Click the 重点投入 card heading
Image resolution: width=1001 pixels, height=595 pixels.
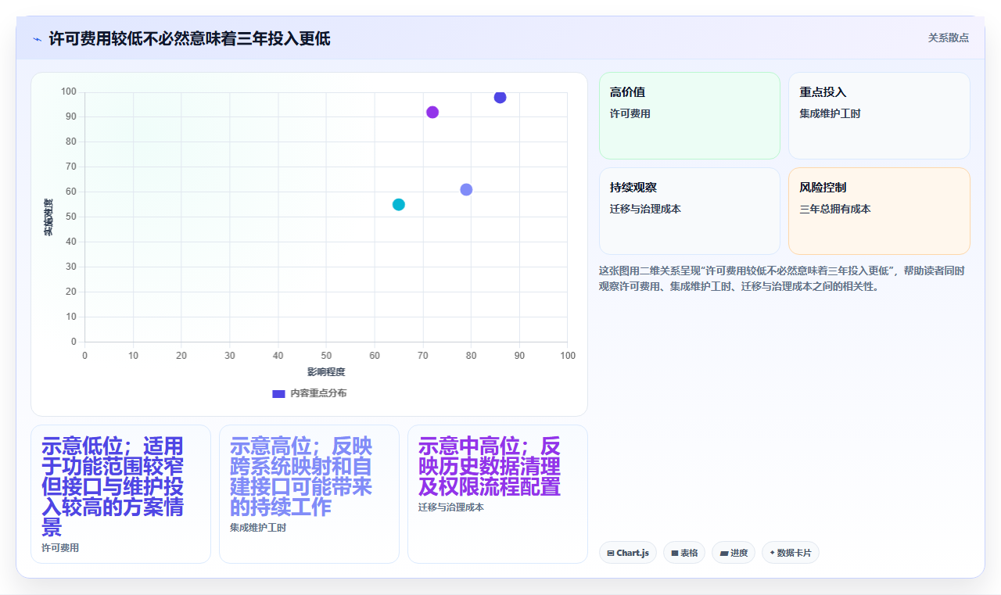click(x=823, y=92)
